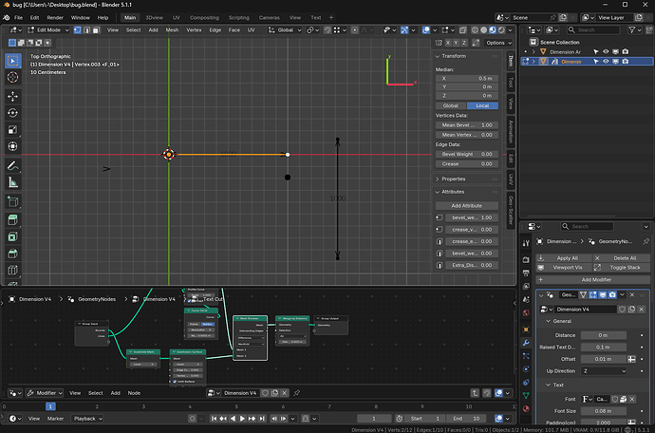This screenshot has height=433, width=655.
Task: Open the Render menu
Action: tap(55, 17)
